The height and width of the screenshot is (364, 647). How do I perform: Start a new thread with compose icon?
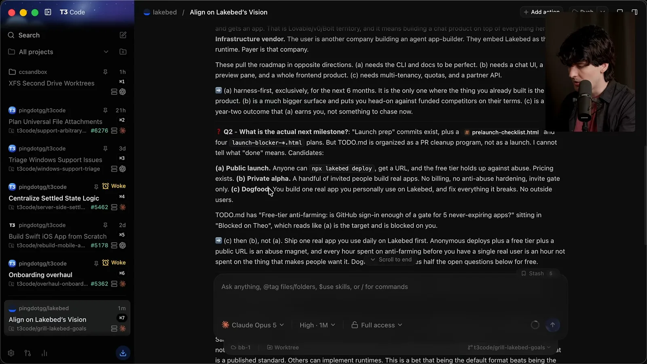click(123, 35)
